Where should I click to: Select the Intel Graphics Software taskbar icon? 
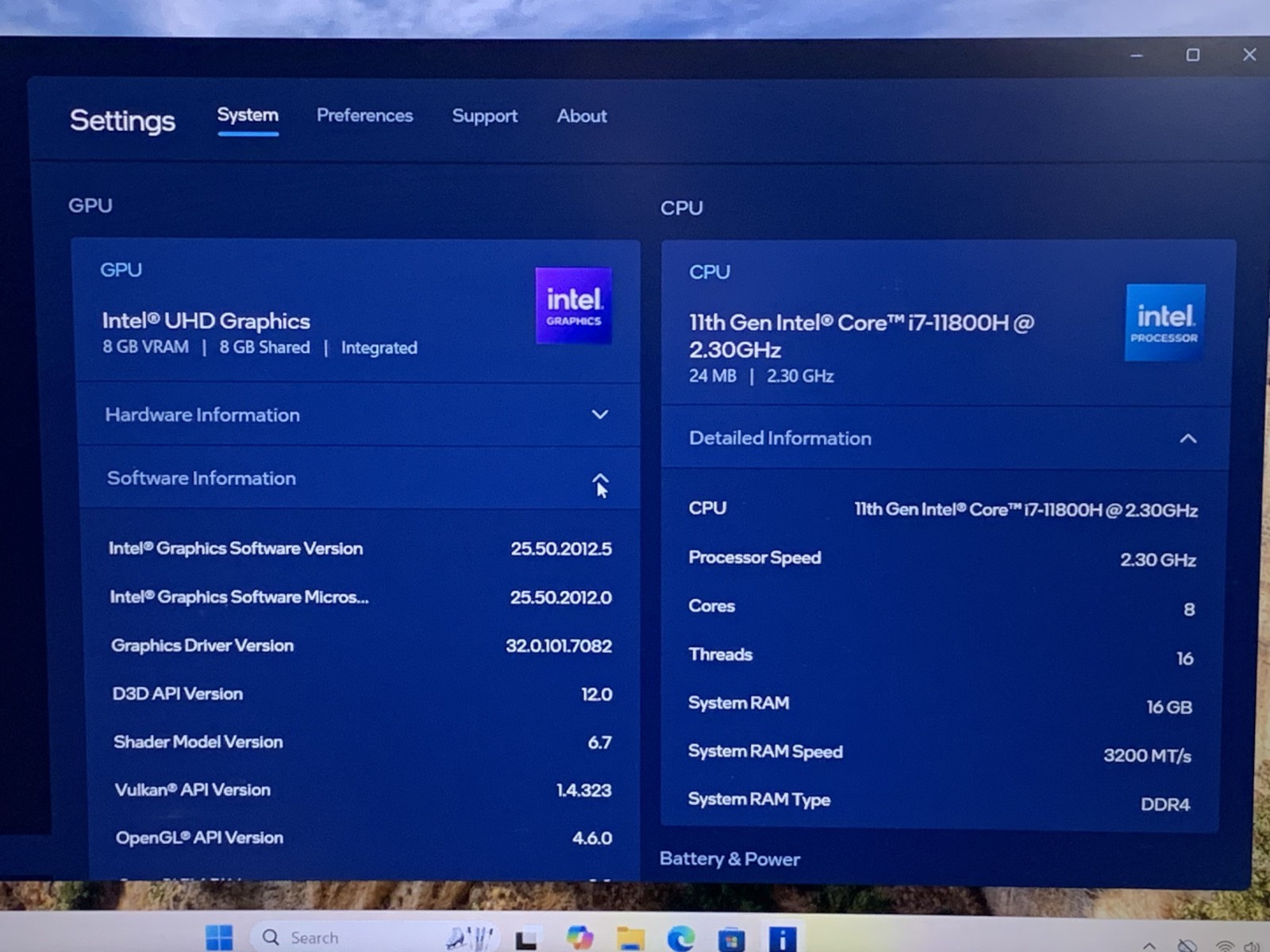[782, 939]
